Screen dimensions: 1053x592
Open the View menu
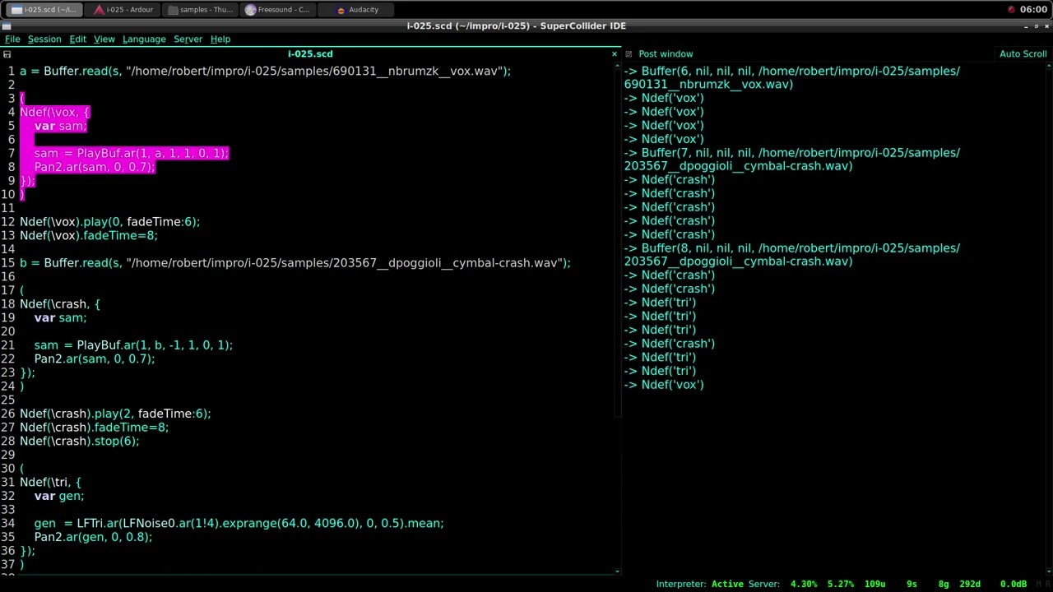104,39
